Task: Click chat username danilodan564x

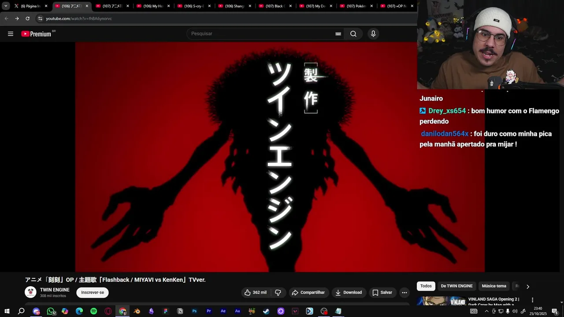Action: coord(445,134)
